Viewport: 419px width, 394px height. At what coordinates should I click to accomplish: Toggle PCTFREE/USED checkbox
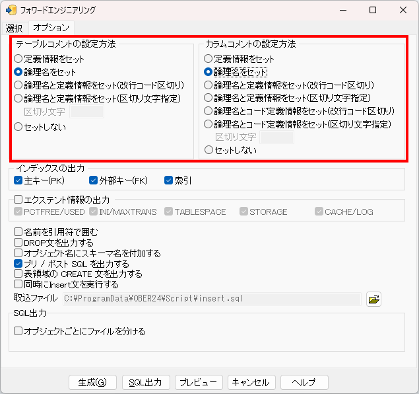point(18,212)
